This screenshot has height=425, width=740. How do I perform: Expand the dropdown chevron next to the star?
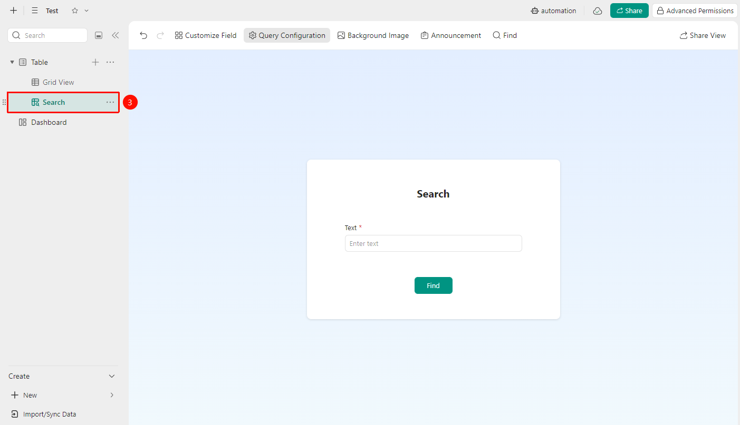87,11
